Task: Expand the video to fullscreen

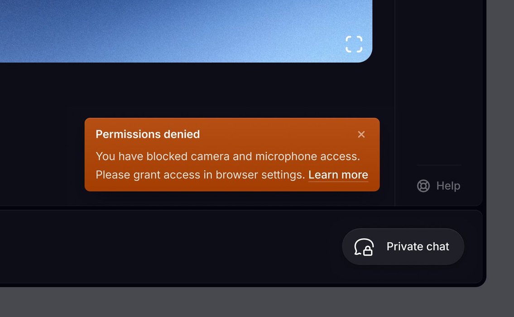Action: tap(354, 44)
